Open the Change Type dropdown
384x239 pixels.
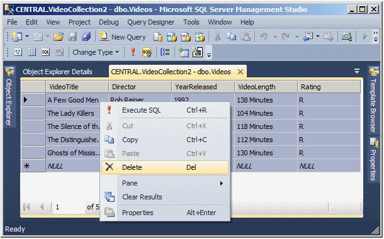tap(96, 52)
